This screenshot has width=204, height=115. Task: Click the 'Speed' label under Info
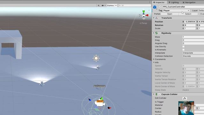[158, 66]
